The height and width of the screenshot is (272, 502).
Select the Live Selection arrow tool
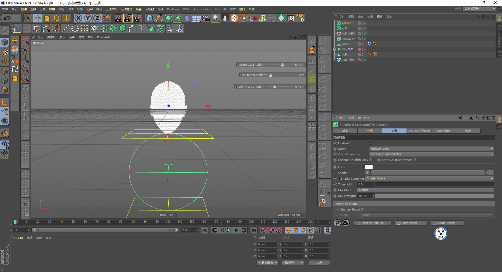coord(28,18)
